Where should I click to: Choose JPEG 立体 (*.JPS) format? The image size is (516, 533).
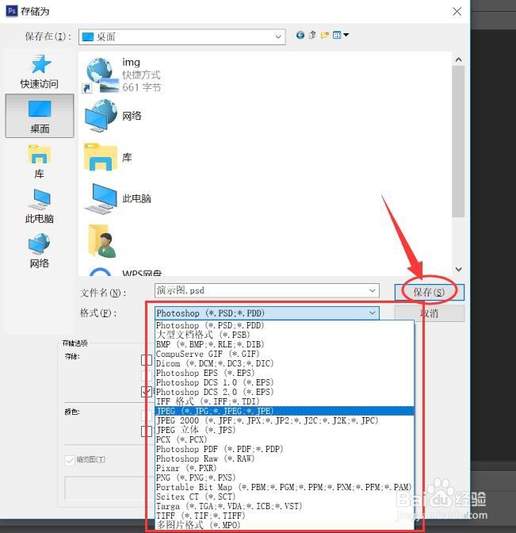point(285,430)
